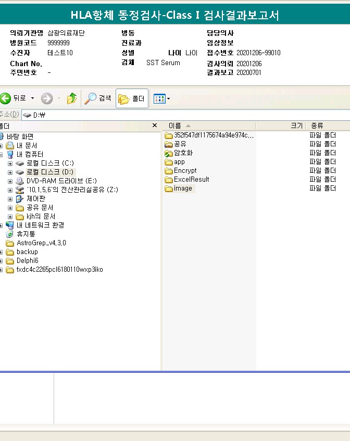
Task: Select AstroGrep_v4.3.0 folder in tree
Action: tap(41, 243)
